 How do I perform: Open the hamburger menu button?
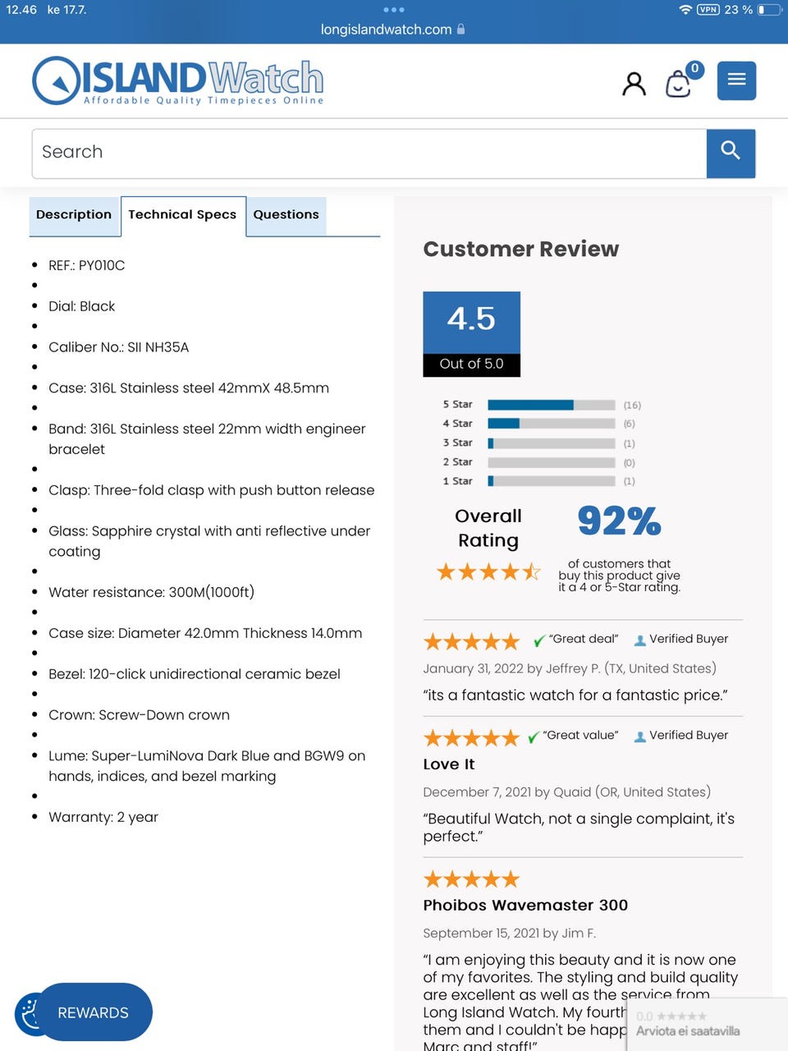[736, 80]
